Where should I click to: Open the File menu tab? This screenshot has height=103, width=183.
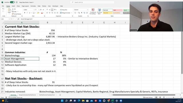pos(3,6)
